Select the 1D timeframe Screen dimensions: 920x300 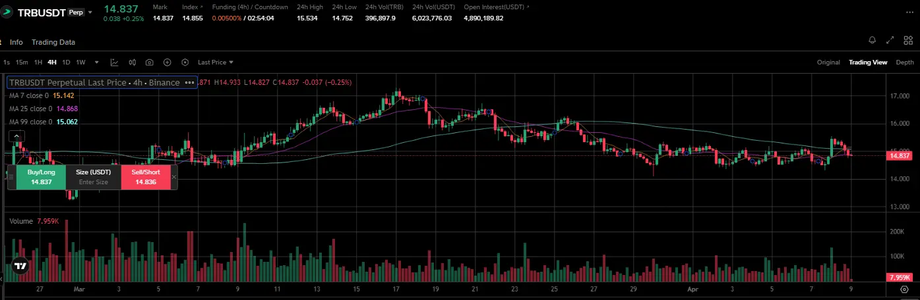66,63
